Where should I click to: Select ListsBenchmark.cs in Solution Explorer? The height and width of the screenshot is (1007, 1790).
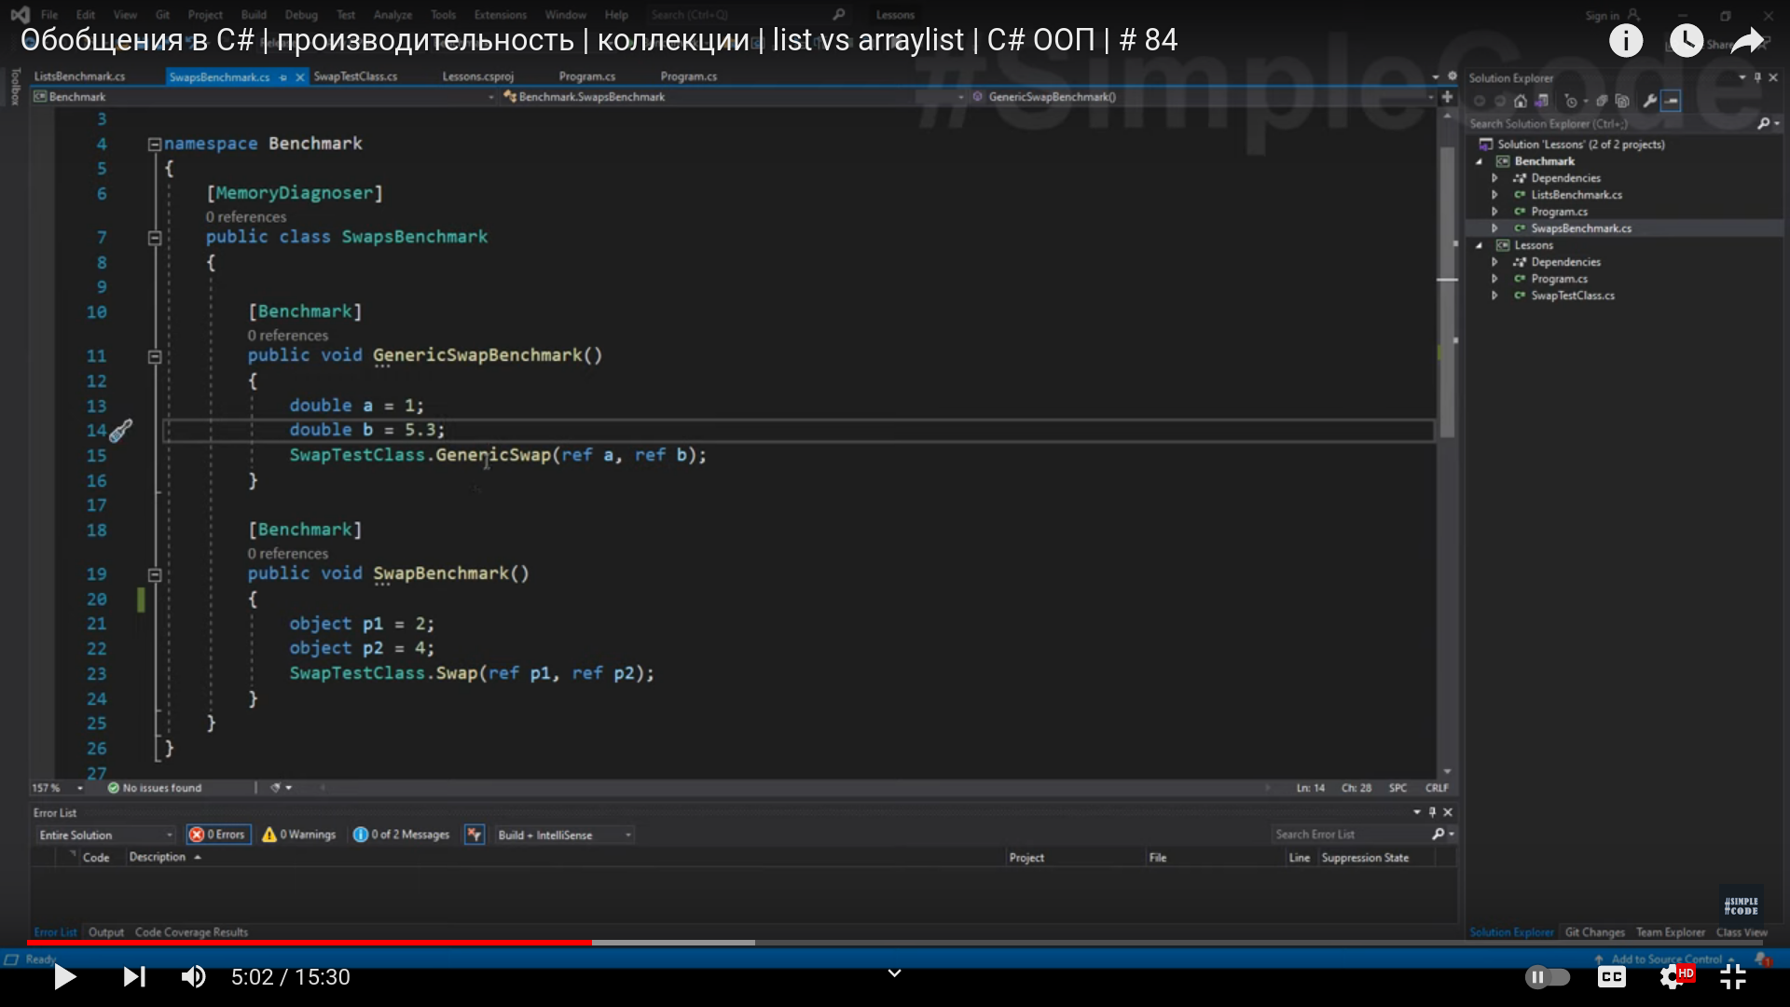point(1576,195)
